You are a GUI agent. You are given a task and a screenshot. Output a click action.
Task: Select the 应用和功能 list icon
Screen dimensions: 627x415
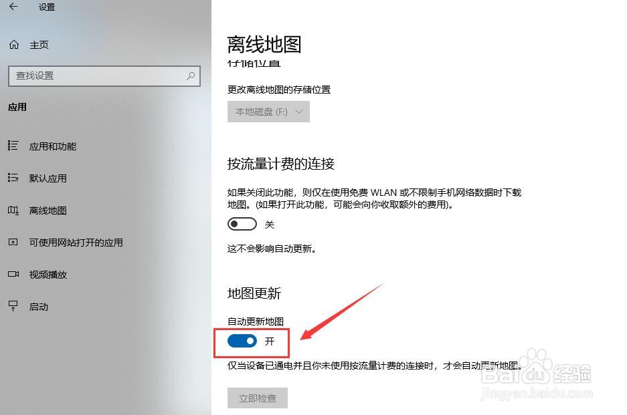point(13,146)
